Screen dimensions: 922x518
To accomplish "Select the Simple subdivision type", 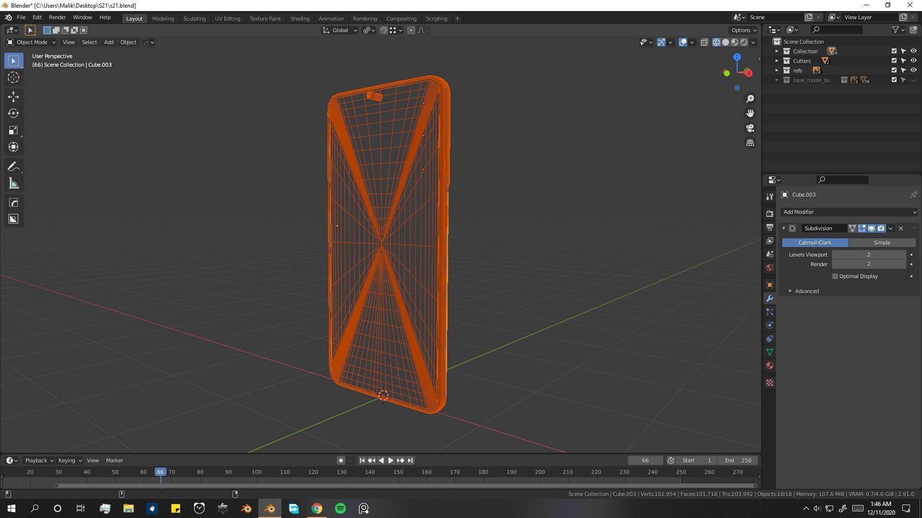I will coord(882,243).
